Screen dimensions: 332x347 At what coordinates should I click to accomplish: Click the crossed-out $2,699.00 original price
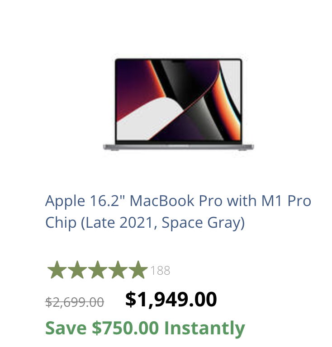coord(75,302)
